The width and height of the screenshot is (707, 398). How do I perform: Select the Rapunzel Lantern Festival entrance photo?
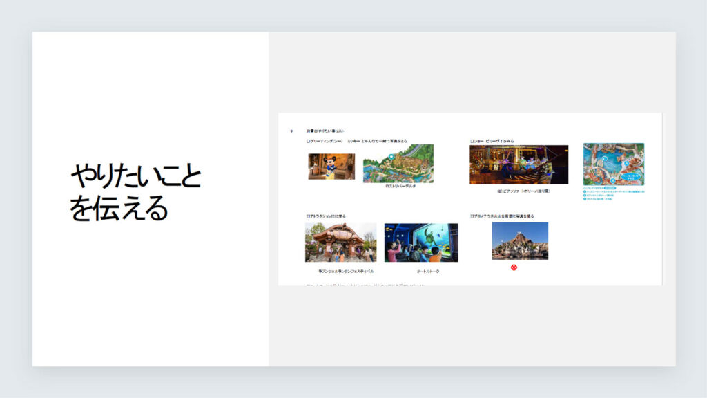click(x=340, y=243)
